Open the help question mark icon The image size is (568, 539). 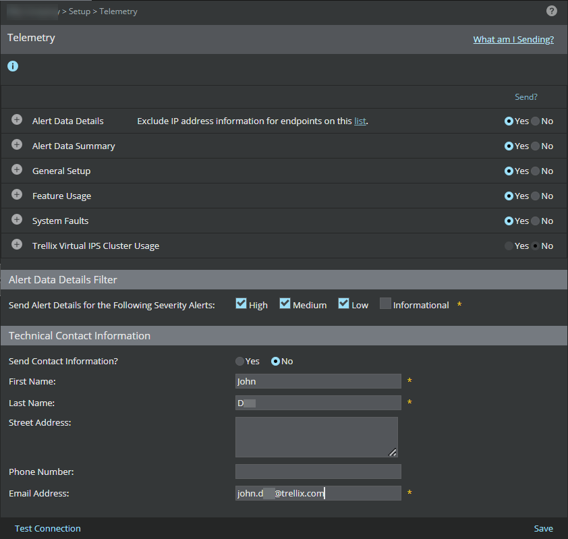(x=551, y=11)
